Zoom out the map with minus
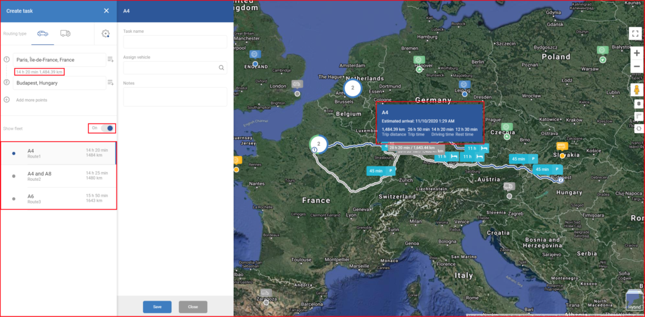 pyautogui.click(x=636, y=66)
